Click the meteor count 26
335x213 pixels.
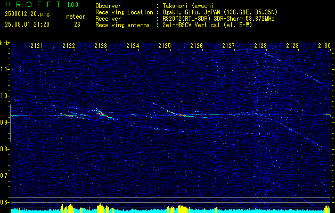tap(77, 24)
